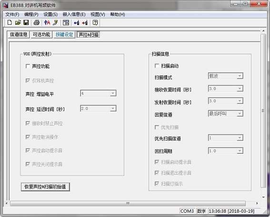Click the 13:36:38 [2018-03-19] status time
The height and width of the screenshot is (217, 270).
pyautogui.click(x=231, y=211)
